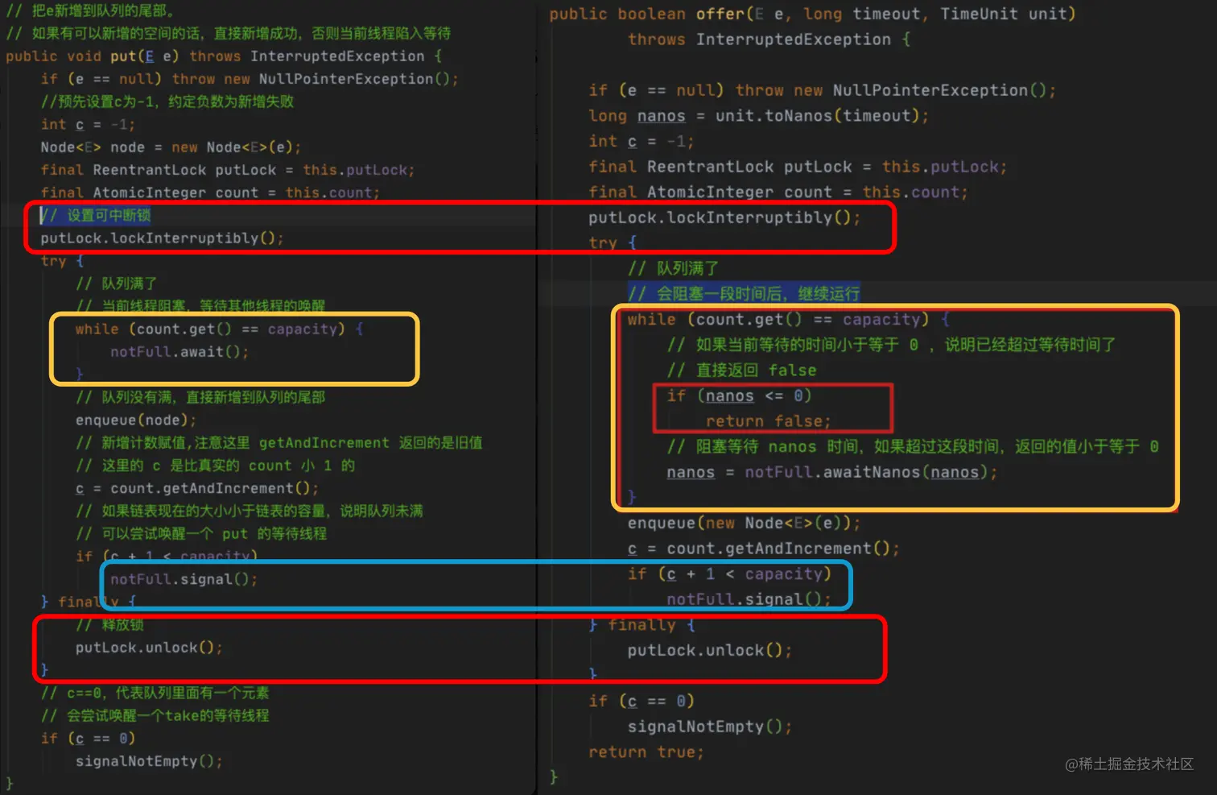Click 'putLock.lockInterruptibly();' in the offer method
This screenshot has width=1217, height=795.
coord(724,217)
